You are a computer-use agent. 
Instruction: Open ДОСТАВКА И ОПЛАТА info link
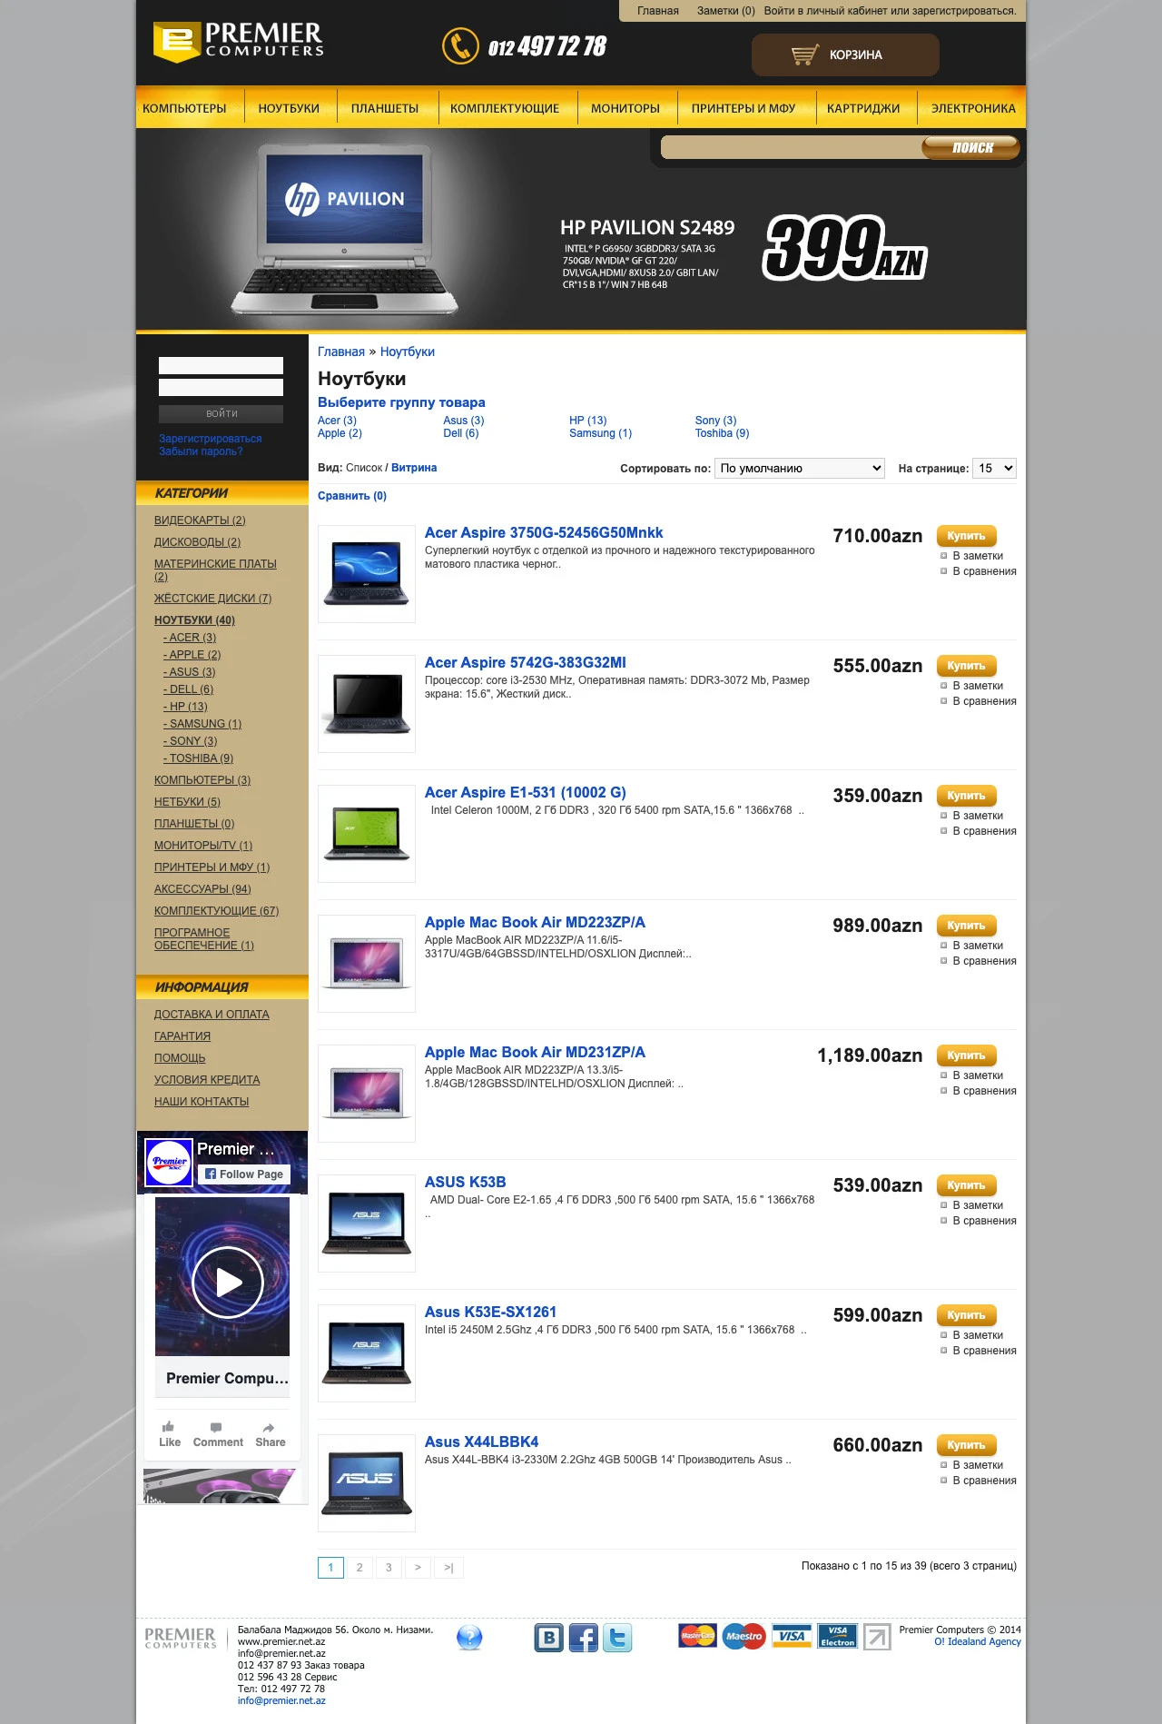(212, 1015)
